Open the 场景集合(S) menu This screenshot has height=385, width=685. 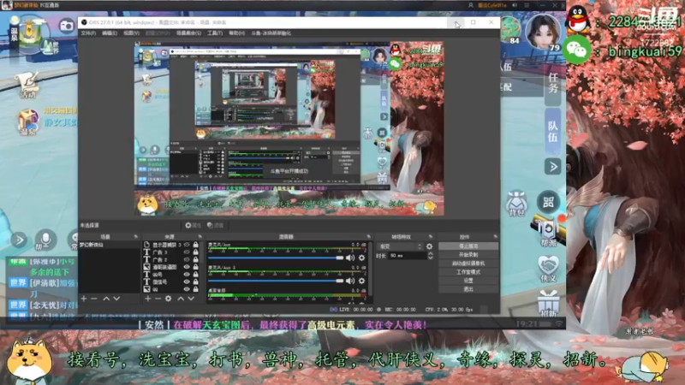click(x=188, y=33)
